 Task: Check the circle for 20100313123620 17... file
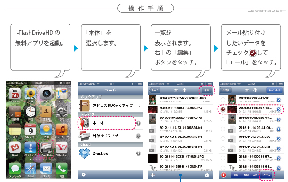pyautogui.click(x=222, y=119)
